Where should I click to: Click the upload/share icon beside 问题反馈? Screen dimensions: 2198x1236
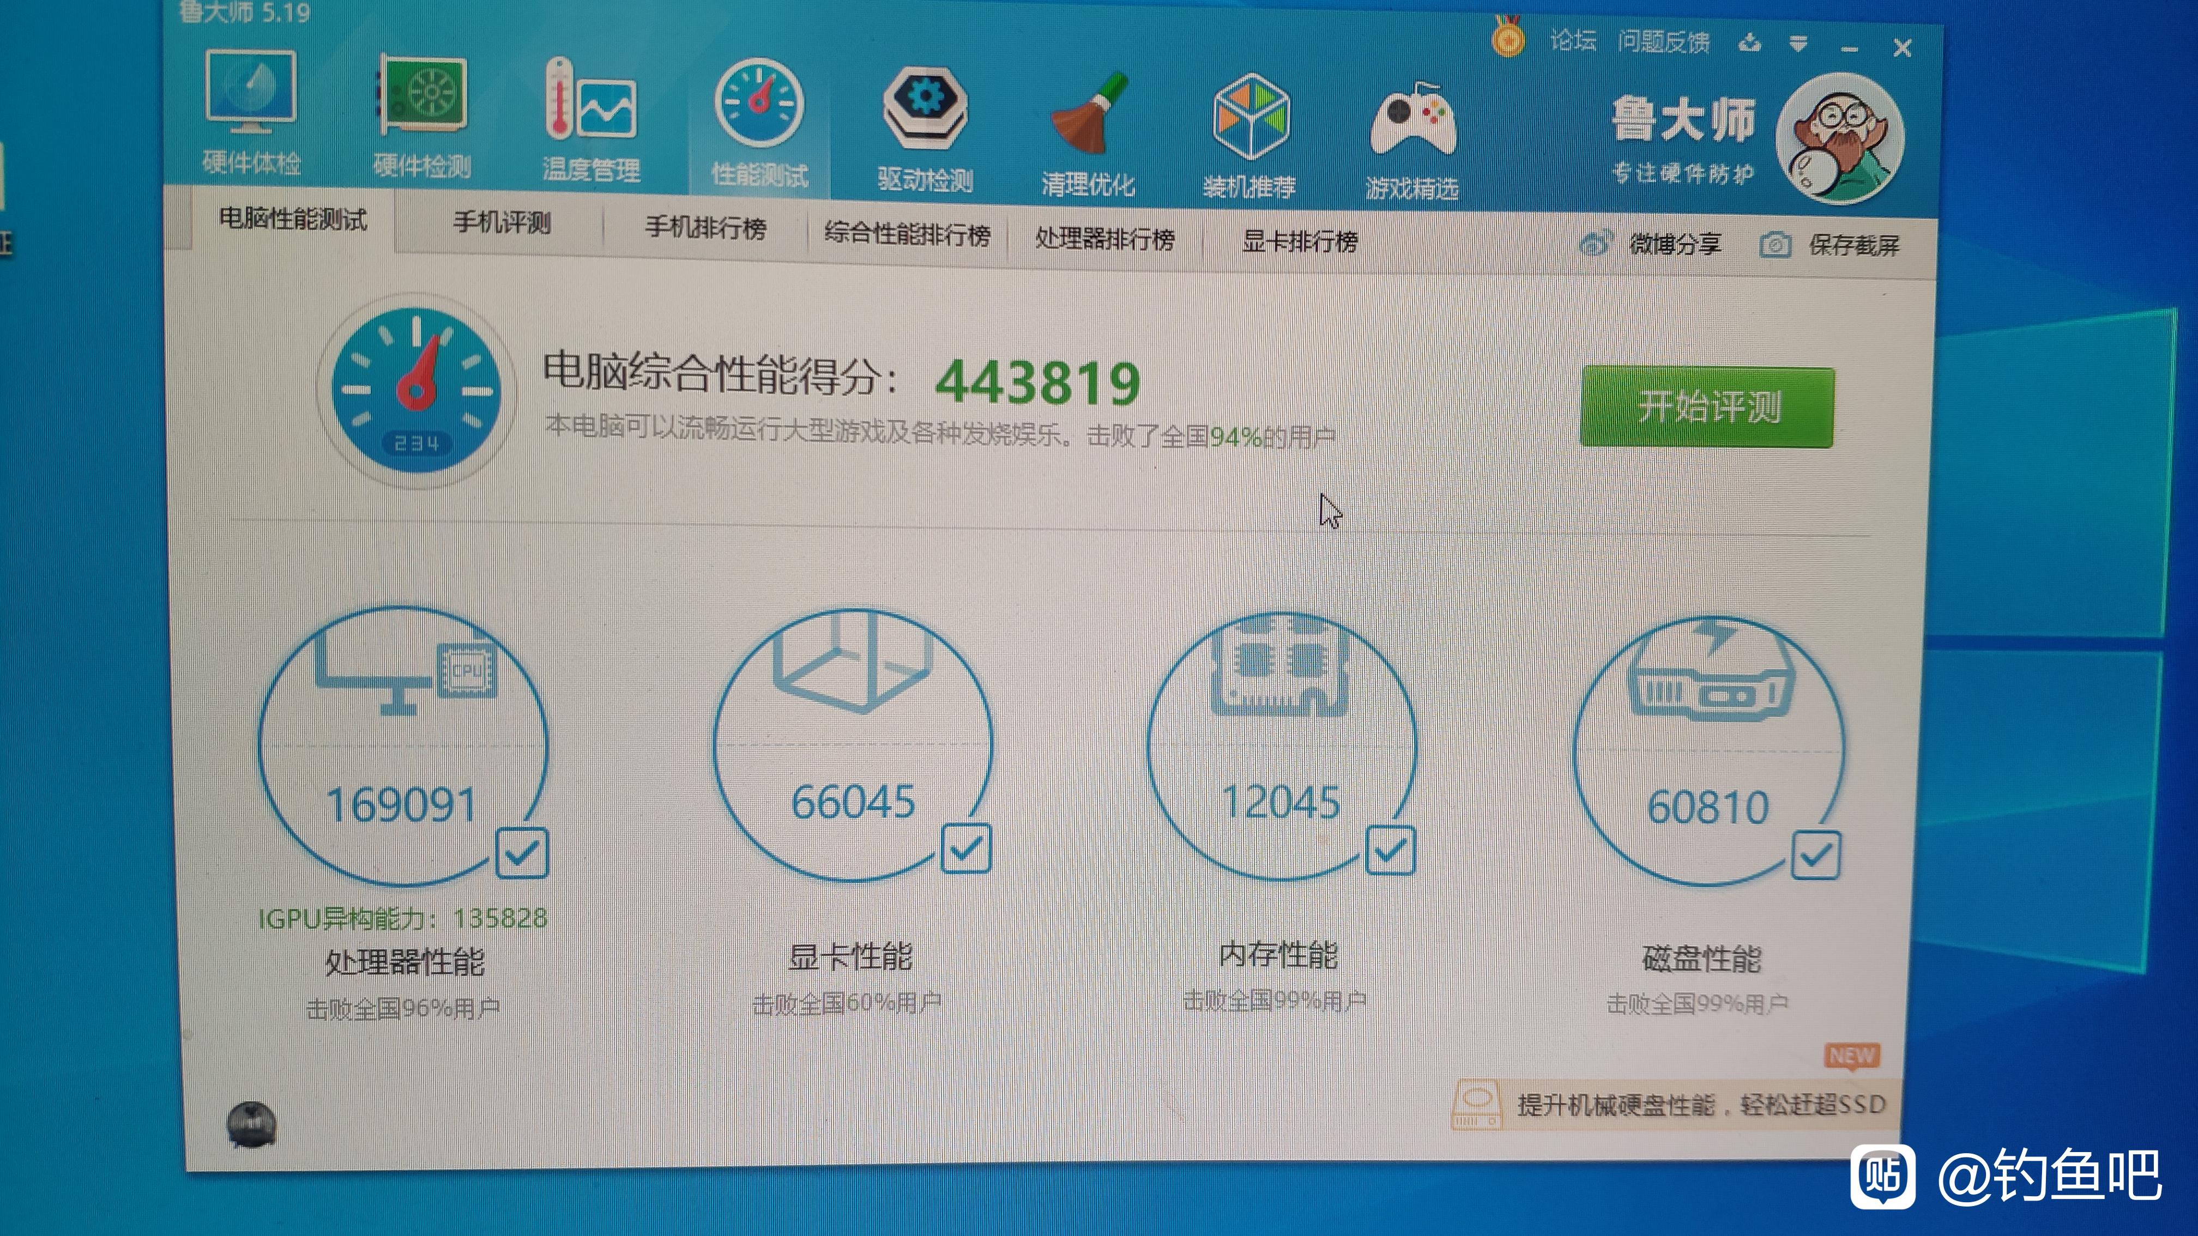point(1749,42)
